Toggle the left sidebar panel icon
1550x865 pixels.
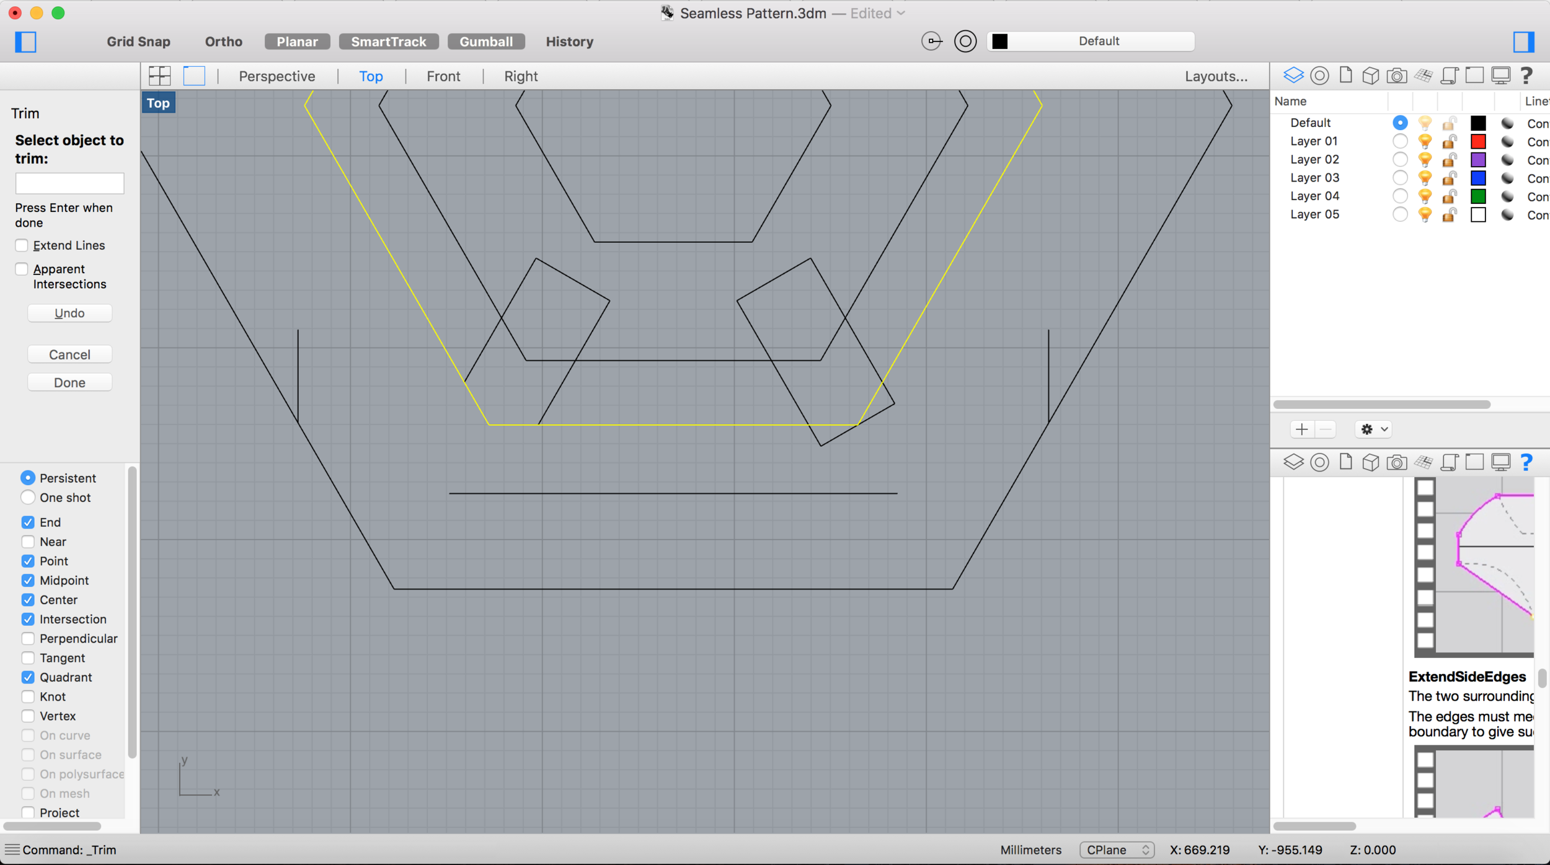tap(25, 42)
